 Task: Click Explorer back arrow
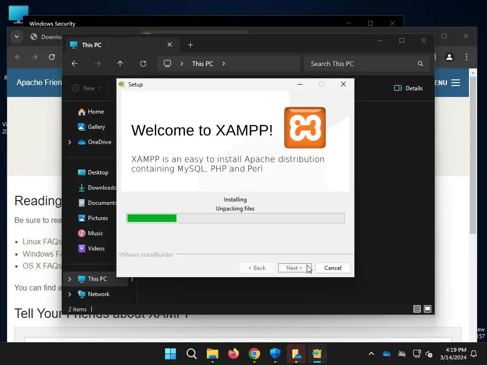point(75,64)
